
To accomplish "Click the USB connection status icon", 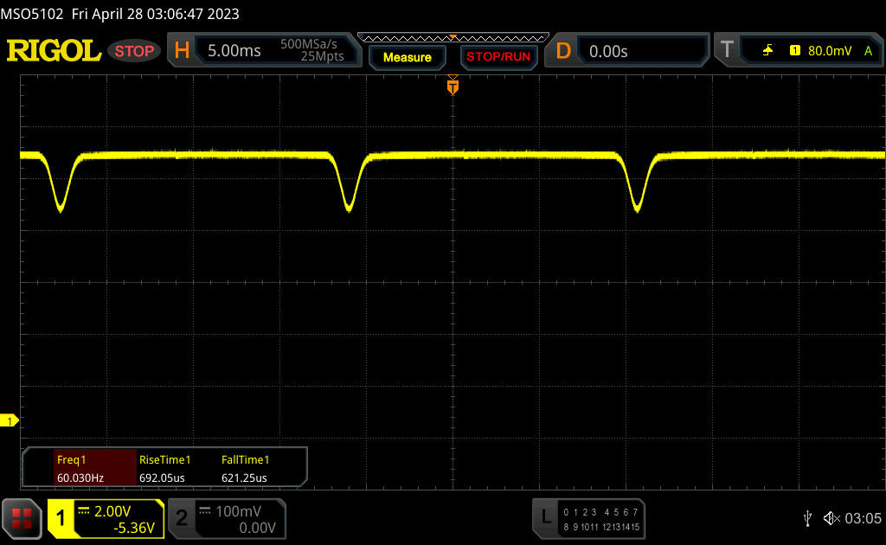I will [x=807, y=517].
